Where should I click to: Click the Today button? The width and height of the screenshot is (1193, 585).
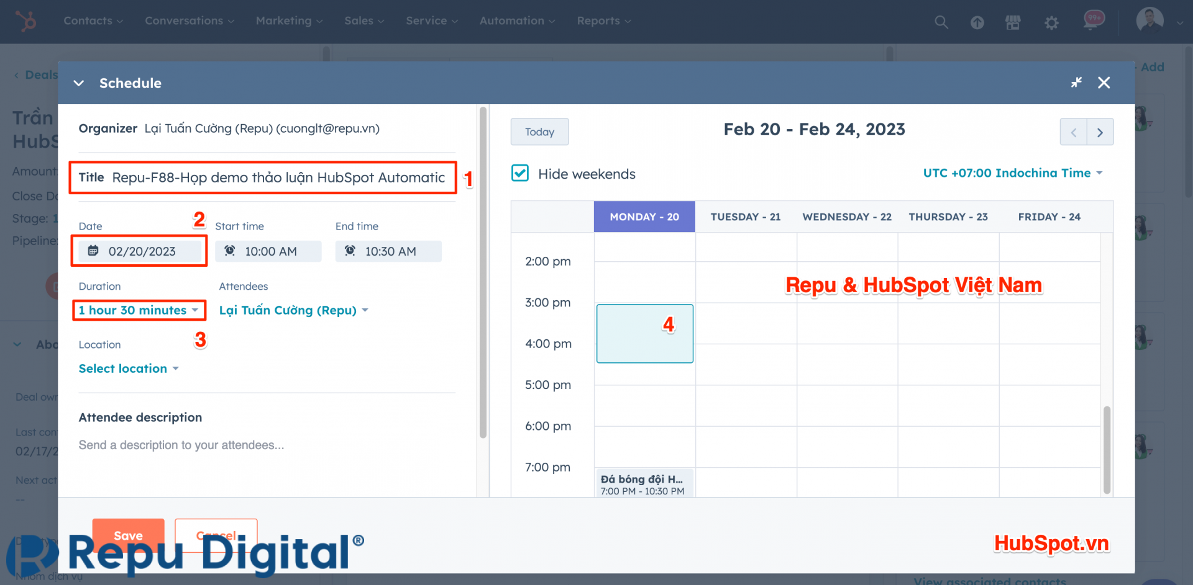tap(539, 132)
